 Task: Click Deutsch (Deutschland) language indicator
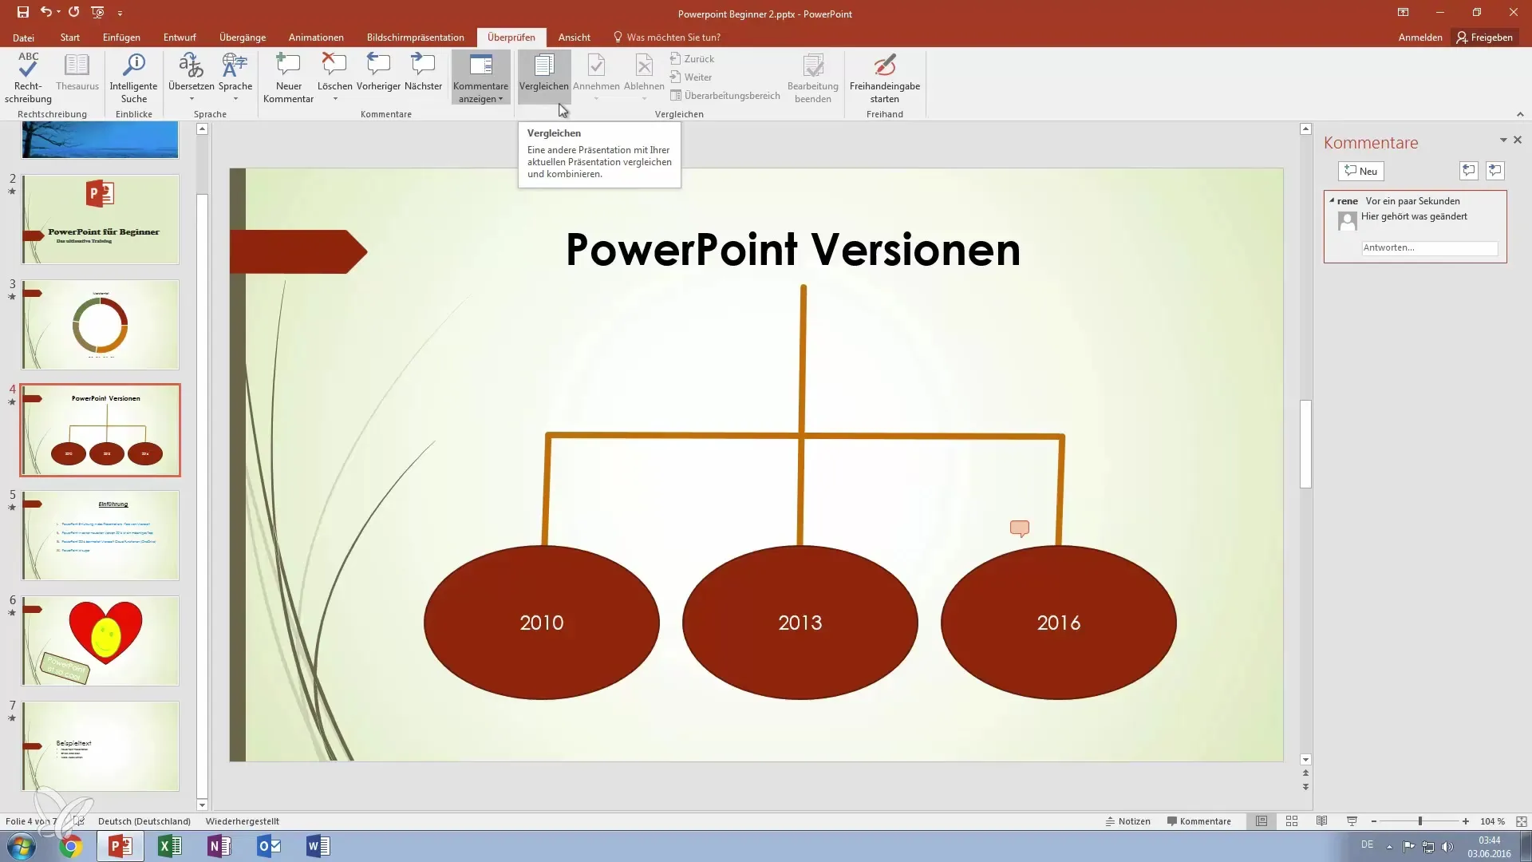[x=144, y=821]
